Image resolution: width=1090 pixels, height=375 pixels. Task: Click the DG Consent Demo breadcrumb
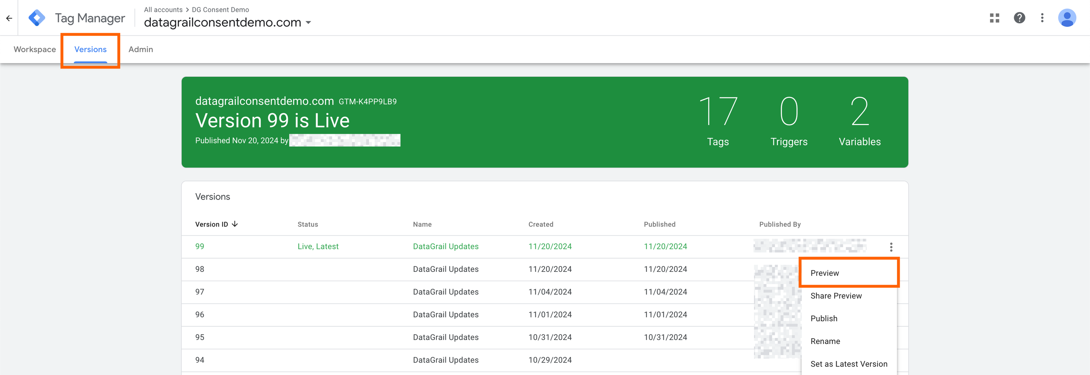point(220,9)
